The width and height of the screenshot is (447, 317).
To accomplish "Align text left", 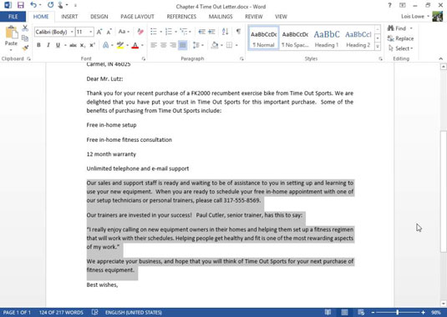I will point(154,45).
